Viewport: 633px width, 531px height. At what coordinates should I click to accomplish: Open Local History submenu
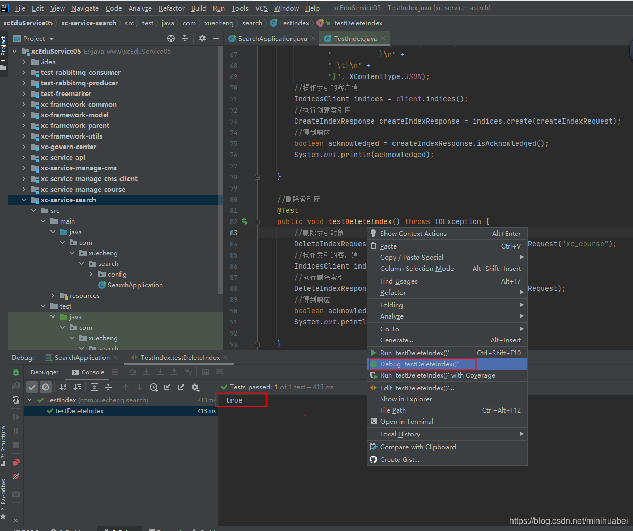(x=447, y=434)
